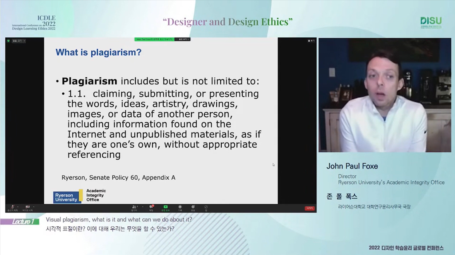The image size is (455, 255).
Task: Click the red Leave meeting button
Action: (310, 208)
